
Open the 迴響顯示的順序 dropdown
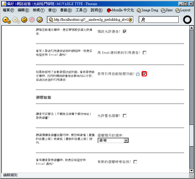113,140
